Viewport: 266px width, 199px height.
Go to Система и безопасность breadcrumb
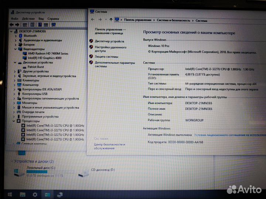click(x=173, y=20)
